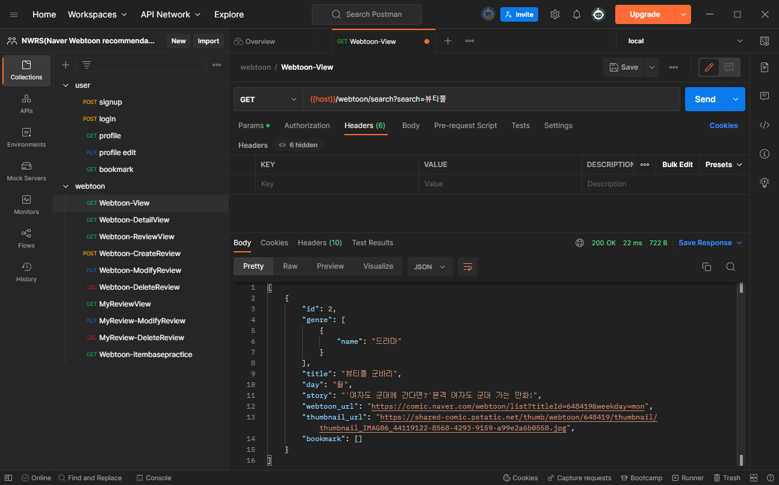Switch to the Pre-request Script tab
The image size is (779, 485).
465,126
